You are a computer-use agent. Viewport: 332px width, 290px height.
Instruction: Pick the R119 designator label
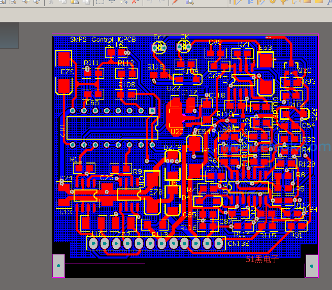tap(155, 67)
